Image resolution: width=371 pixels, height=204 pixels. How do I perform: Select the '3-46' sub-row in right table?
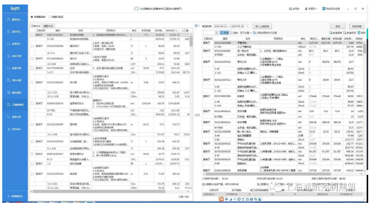pyautogui.click(x=283, y=136)
